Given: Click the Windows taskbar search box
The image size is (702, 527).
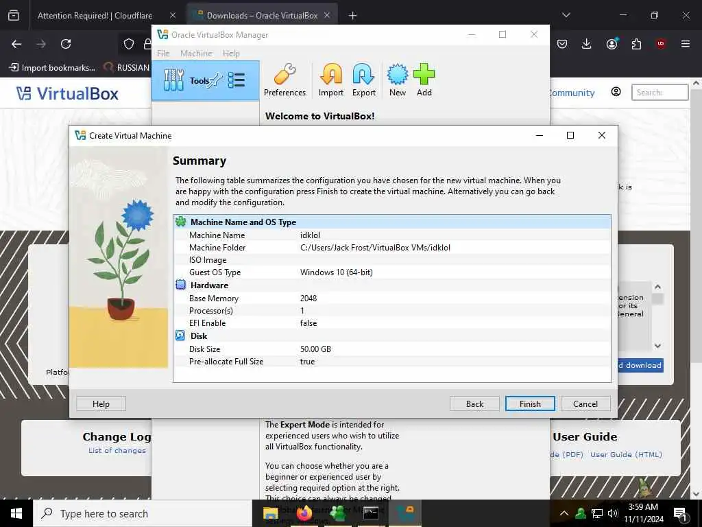Looking at the screenshot, I should [143, 513].
